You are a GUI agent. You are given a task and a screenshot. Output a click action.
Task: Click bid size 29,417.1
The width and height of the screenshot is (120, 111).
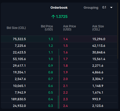(19, 66)
